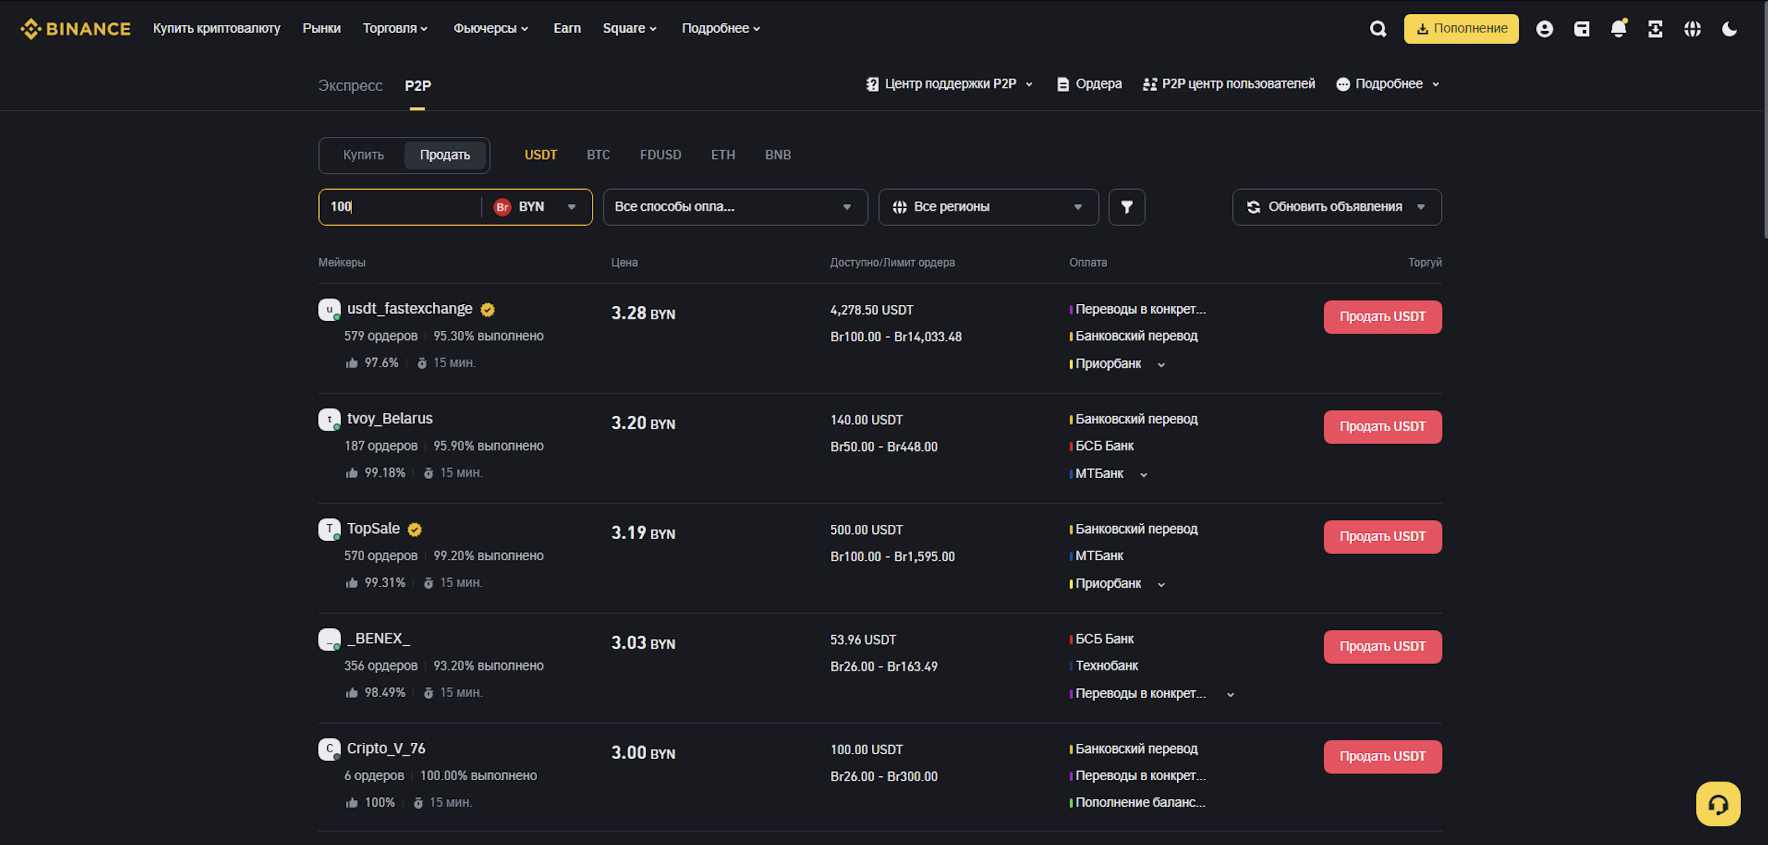Open Рынки menu item
This screenshot has width=1768, height=845.
click(x=321, y=28)
